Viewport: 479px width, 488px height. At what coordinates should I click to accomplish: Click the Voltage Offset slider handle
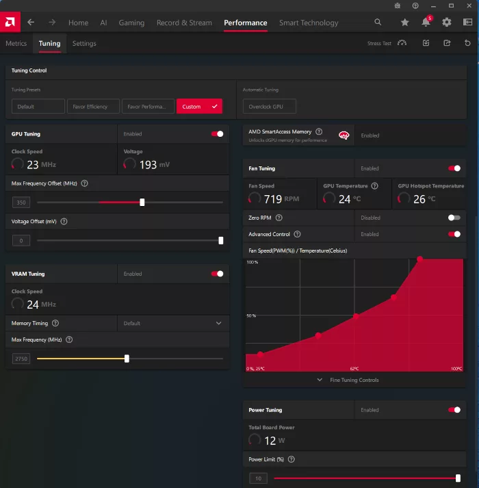(220, 240)
